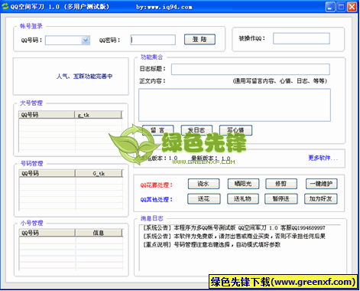
Task: Select the 重点说明 log line
Action: coord(212,244)
